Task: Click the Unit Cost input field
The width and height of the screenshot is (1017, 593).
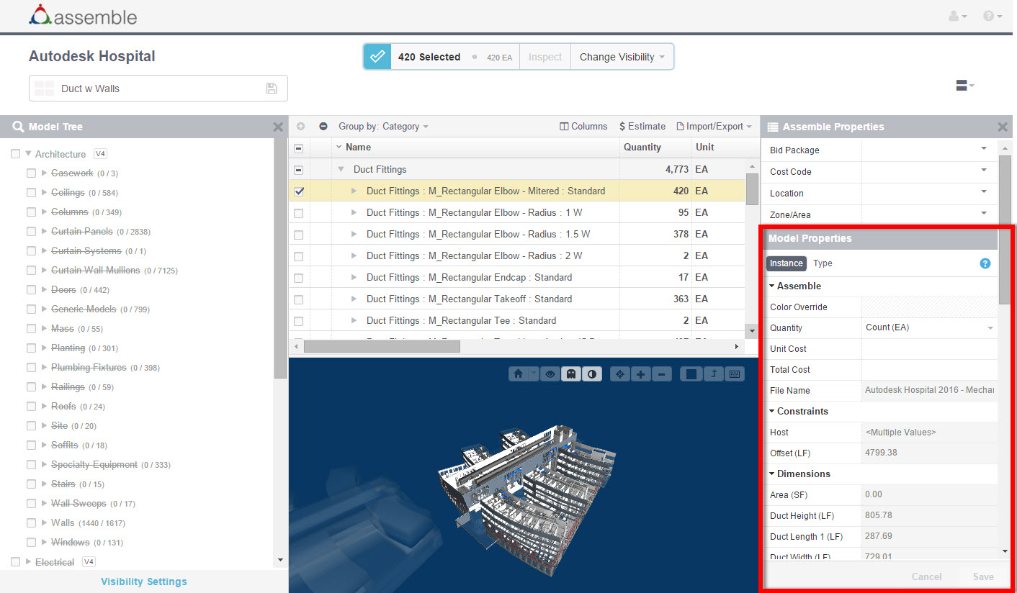Action: 930,349
